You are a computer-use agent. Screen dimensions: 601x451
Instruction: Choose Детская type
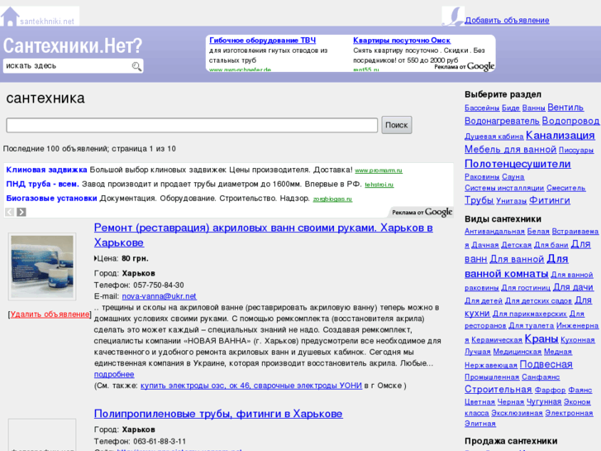click(x=517, y=245)
